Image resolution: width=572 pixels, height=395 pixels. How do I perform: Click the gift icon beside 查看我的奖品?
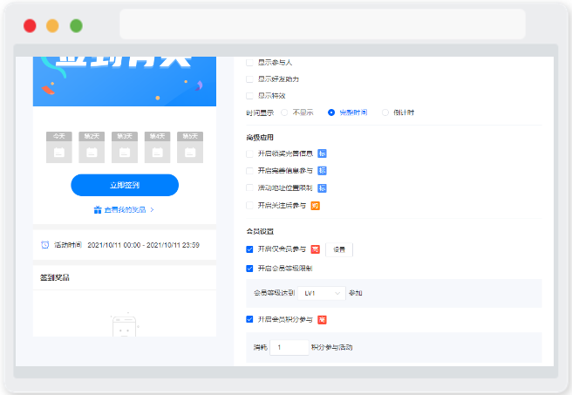pos(98,210)
